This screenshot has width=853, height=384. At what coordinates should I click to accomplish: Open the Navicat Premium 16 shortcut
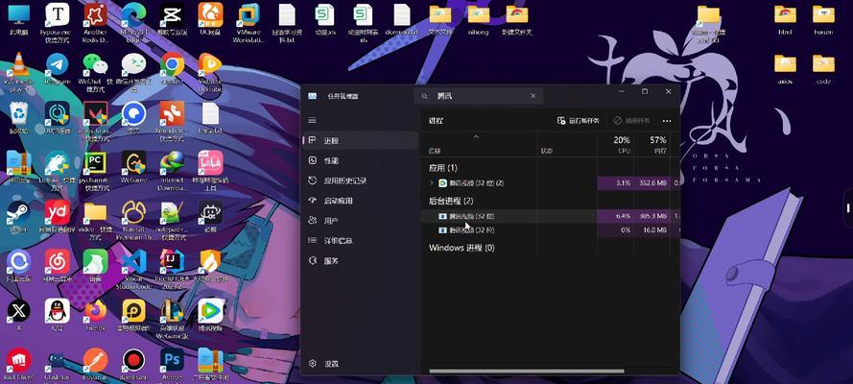click(x=133, y=212)
